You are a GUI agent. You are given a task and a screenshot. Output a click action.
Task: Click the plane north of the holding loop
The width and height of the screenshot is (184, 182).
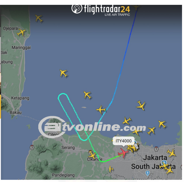coord(64,73)
